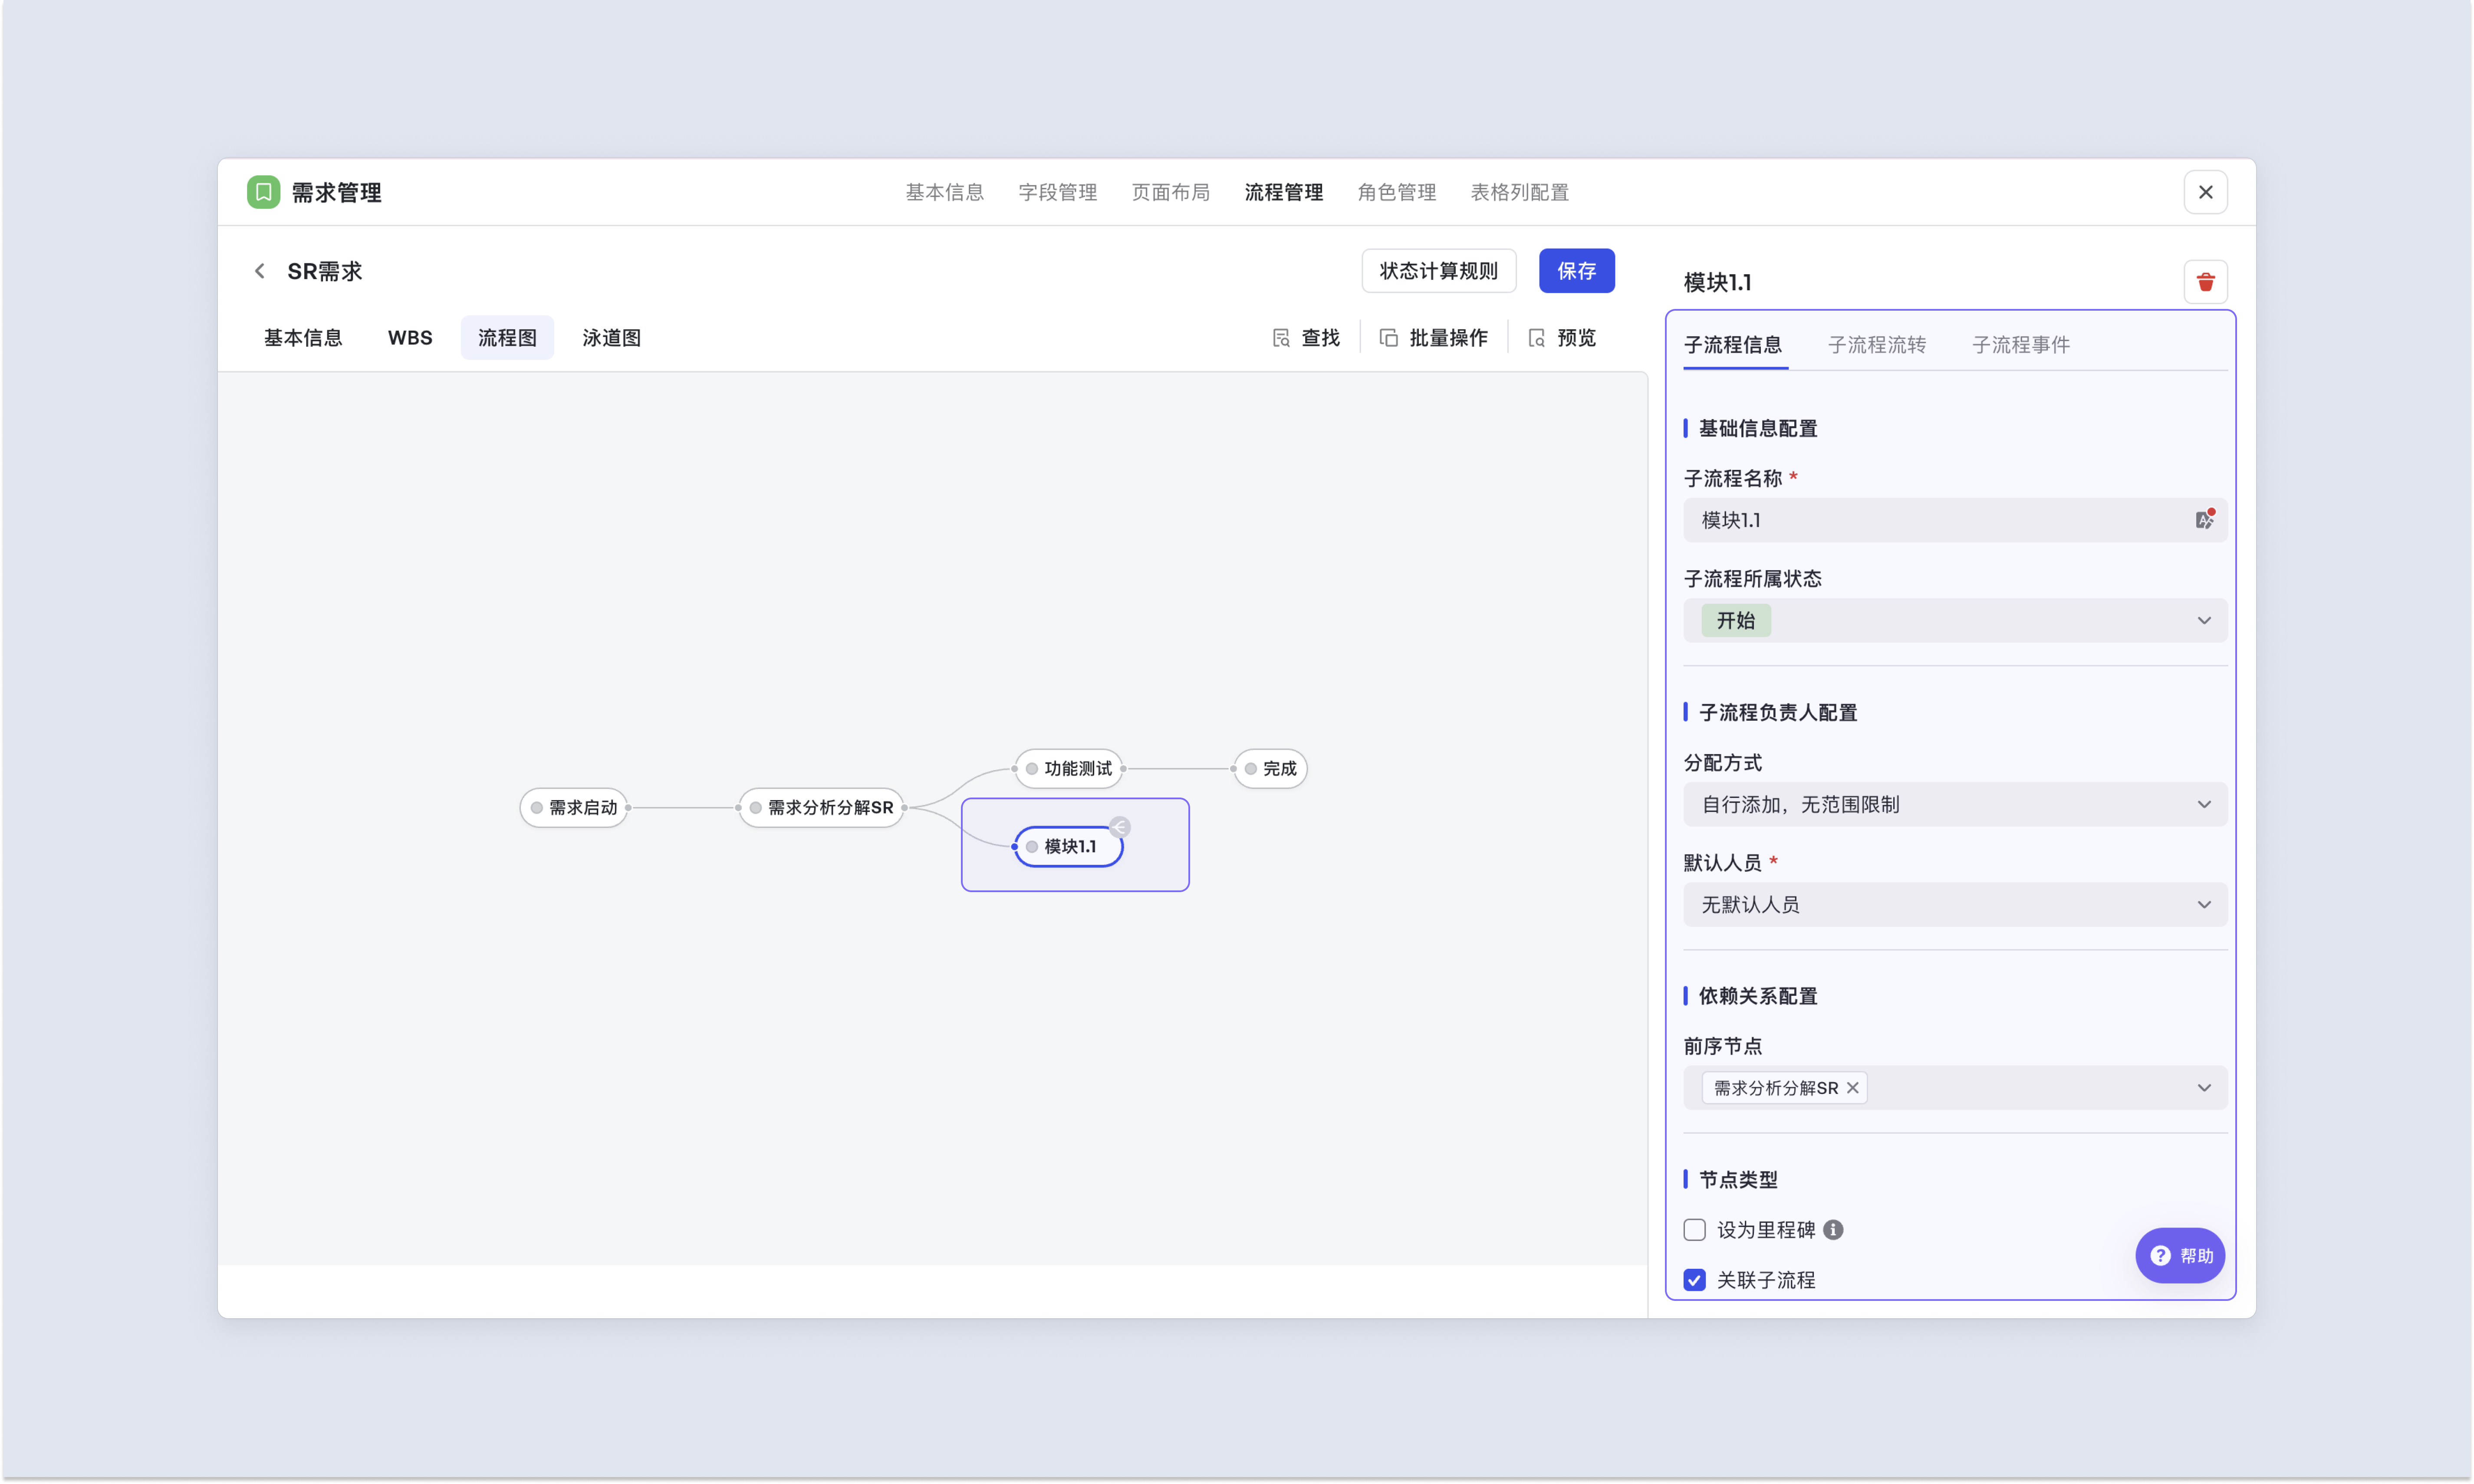Screen dimensions: 2474x1484
Task: Switch to the 泳道图 view tab
Action: pos(611,338)
